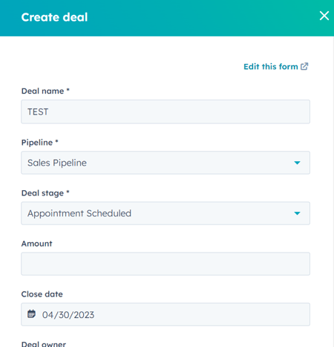Click the Deal owner label

44,344
